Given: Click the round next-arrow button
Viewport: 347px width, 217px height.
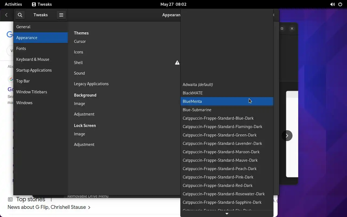Looking at the screenshot, I should point(287,136).
